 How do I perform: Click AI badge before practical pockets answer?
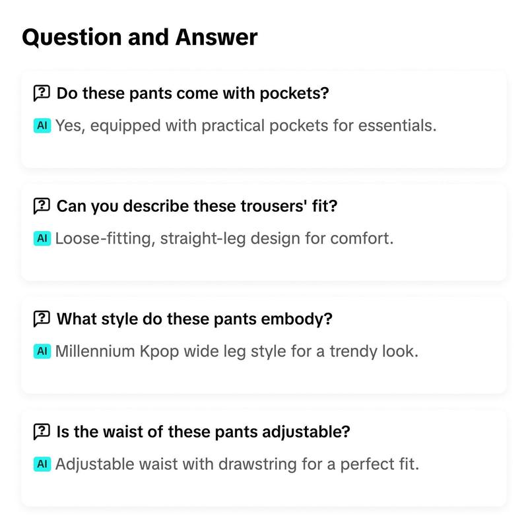click(x=42, y=125)
